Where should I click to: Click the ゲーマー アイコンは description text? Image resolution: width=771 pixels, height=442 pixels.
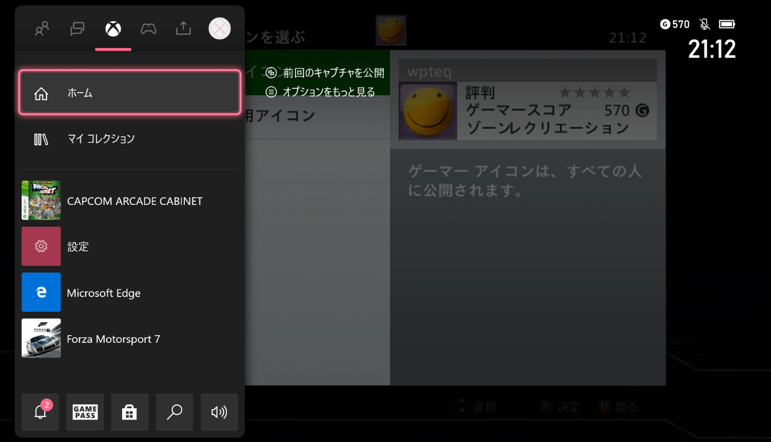point(525,181)
